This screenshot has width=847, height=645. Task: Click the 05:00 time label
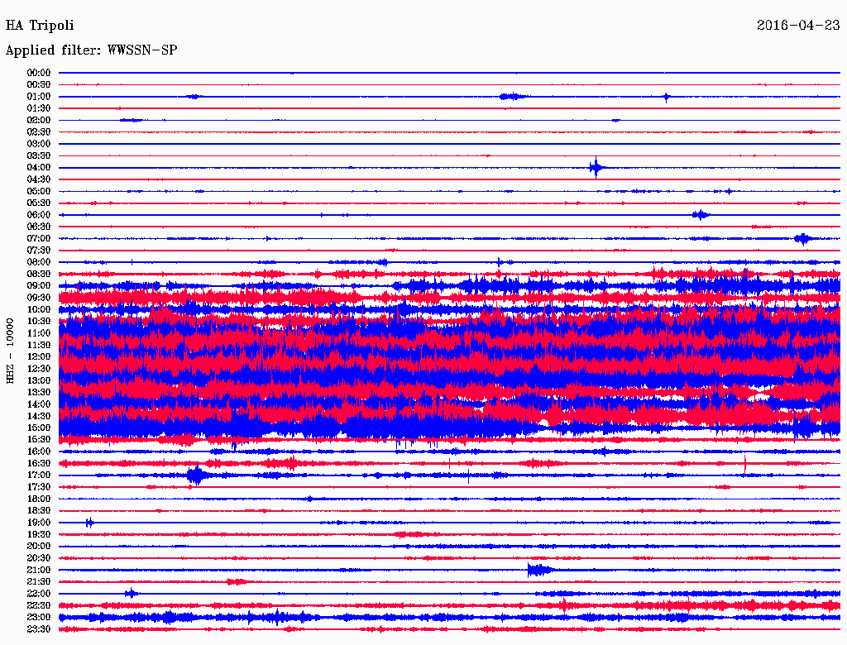39,191
